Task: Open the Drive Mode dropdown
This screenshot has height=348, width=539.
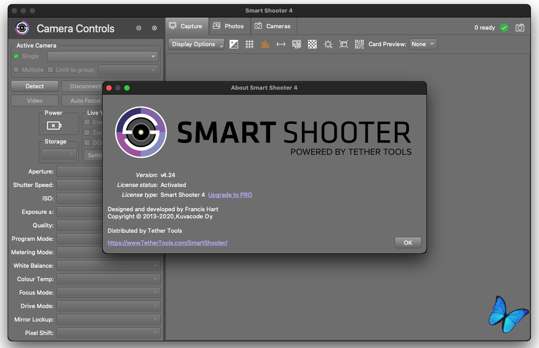Action: click(x=109, y=306)
